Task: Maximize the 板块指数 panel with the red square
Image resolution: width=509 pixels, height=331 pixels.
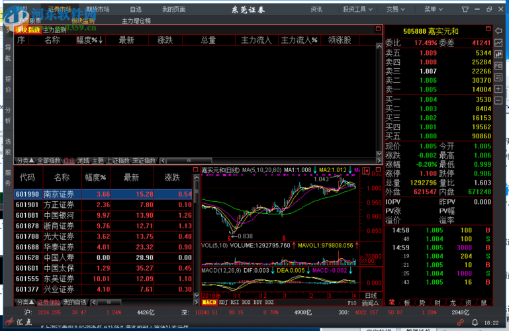Action: tap(378, 29)
